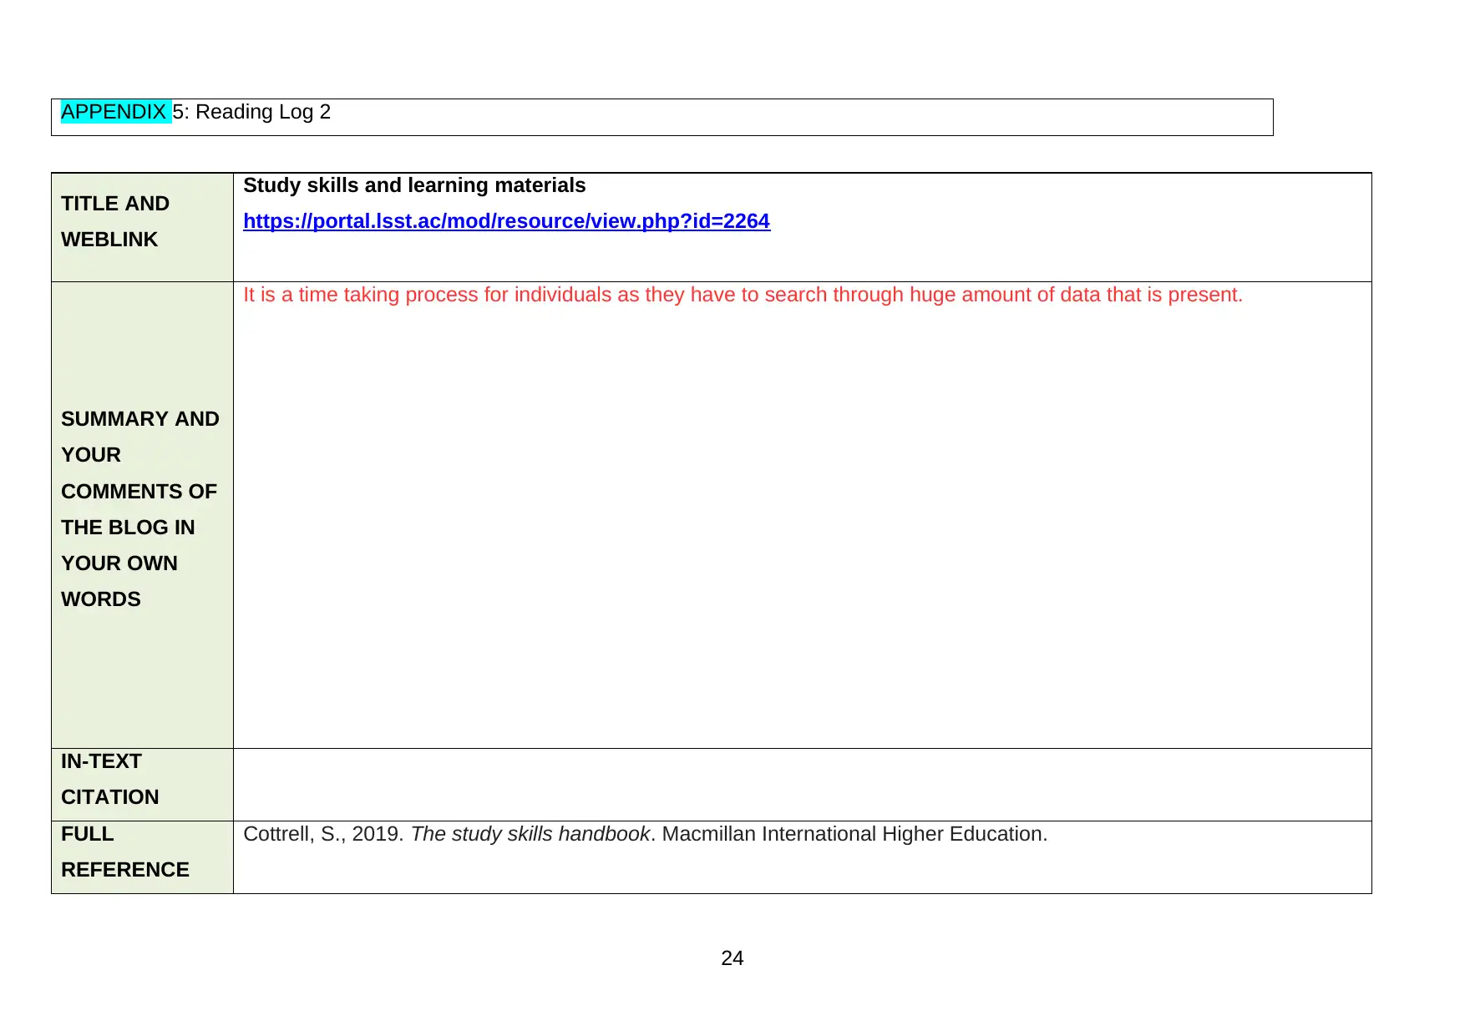Viewport: 1465px width, 1036px height.
Task: Click the 'FULL REFERENCE' row label
Action: coord(125,852)
